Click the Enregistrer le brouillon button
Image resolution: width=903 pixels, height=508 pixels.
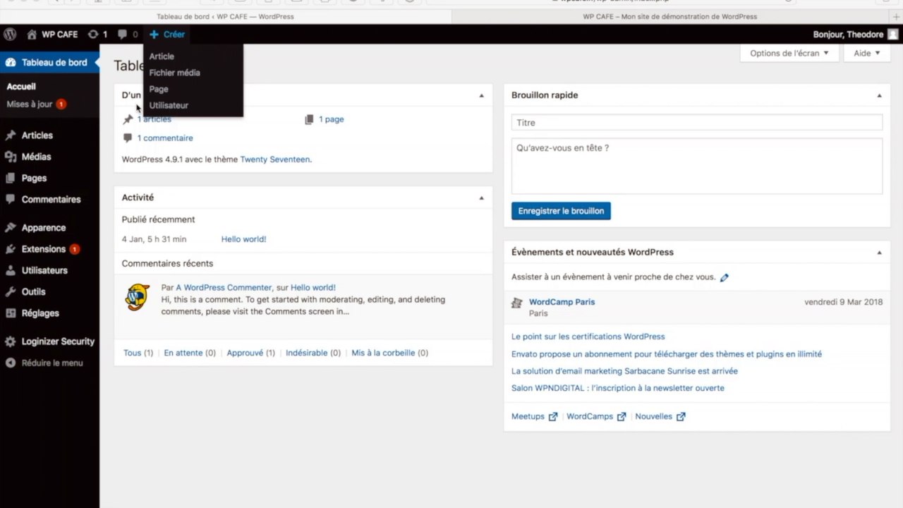561,211
